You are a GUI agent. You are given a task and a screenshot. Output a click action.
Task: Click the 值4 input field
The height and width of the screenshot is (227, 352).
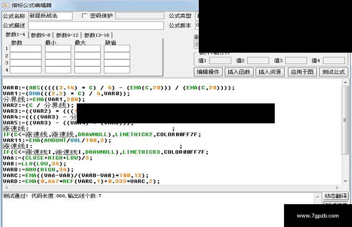(x=334, y=61)
